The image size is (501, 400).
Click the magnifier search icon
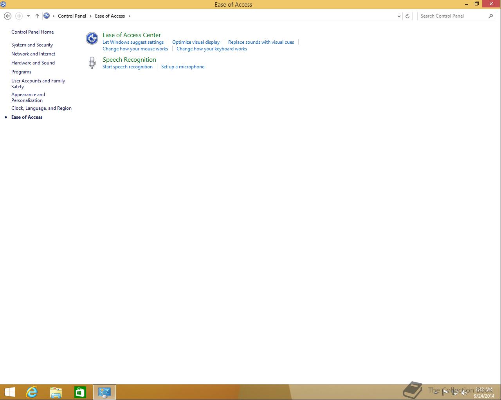point(491,16)
